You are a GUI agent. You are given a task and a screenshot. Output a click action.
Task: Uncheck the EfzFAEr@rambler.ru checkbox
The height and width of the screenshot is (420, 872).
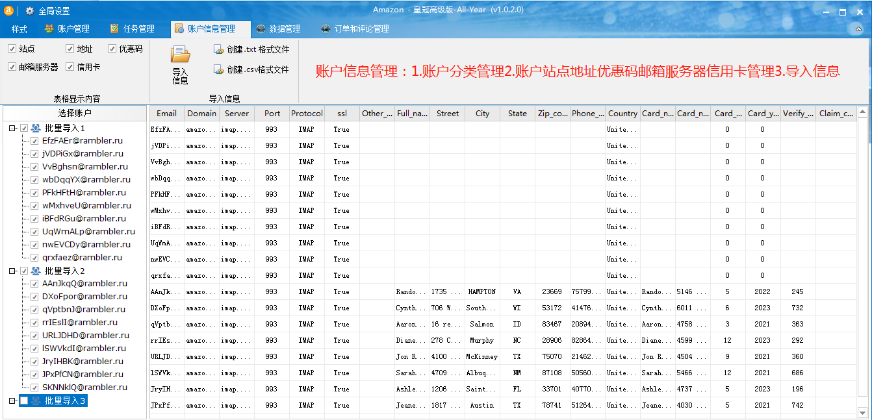(x=34, y=141)
